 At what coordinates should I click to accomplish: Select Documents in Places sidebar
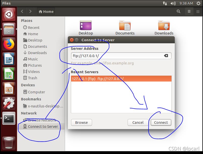tap(41, 46)
